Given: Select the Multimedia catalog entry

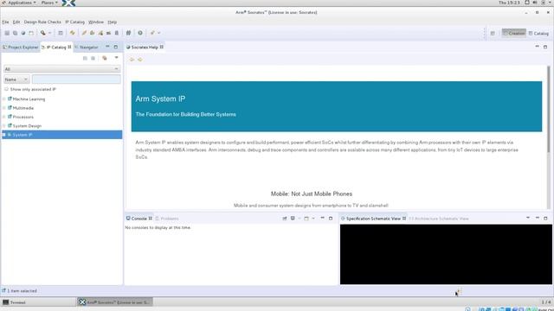Looking at the screenshot, I should tap(23, 108).
